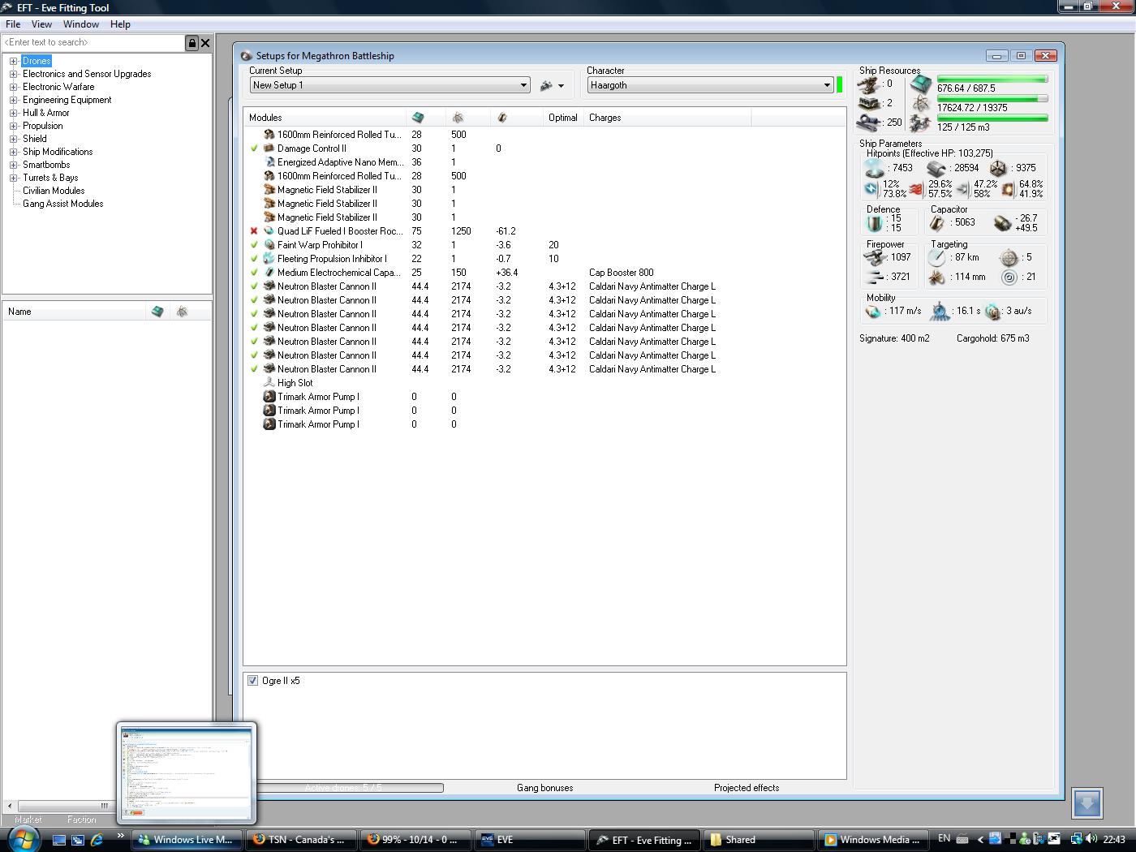Click the targeting range icon showing 87 km

click(x=937, y=257)
